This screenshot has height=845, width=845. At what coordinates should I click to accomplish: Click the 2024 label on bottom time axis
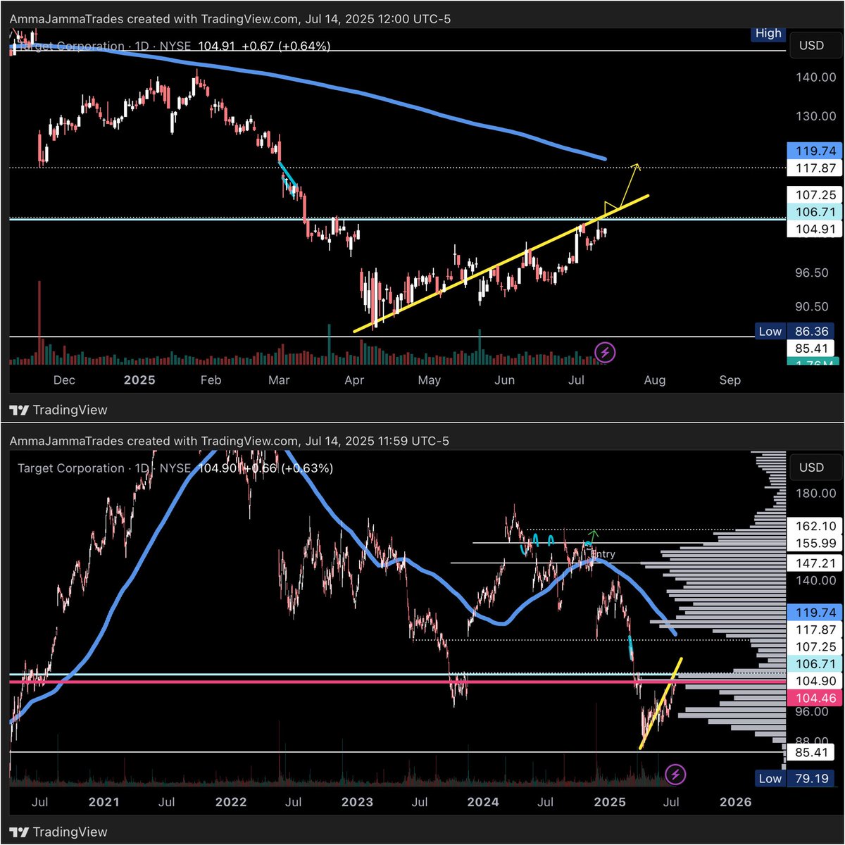point(483,802)
